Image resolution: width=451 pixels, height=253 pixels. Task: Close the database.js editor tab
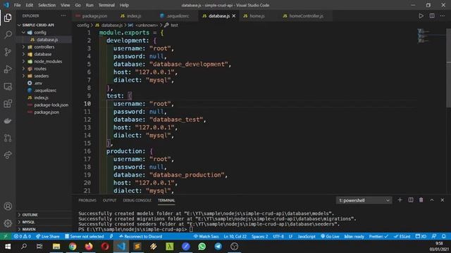pos(234,15)
